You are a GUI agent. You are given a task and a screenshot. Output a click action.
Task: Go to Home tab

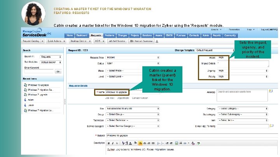pyautogui.click(x=70, y=35)
